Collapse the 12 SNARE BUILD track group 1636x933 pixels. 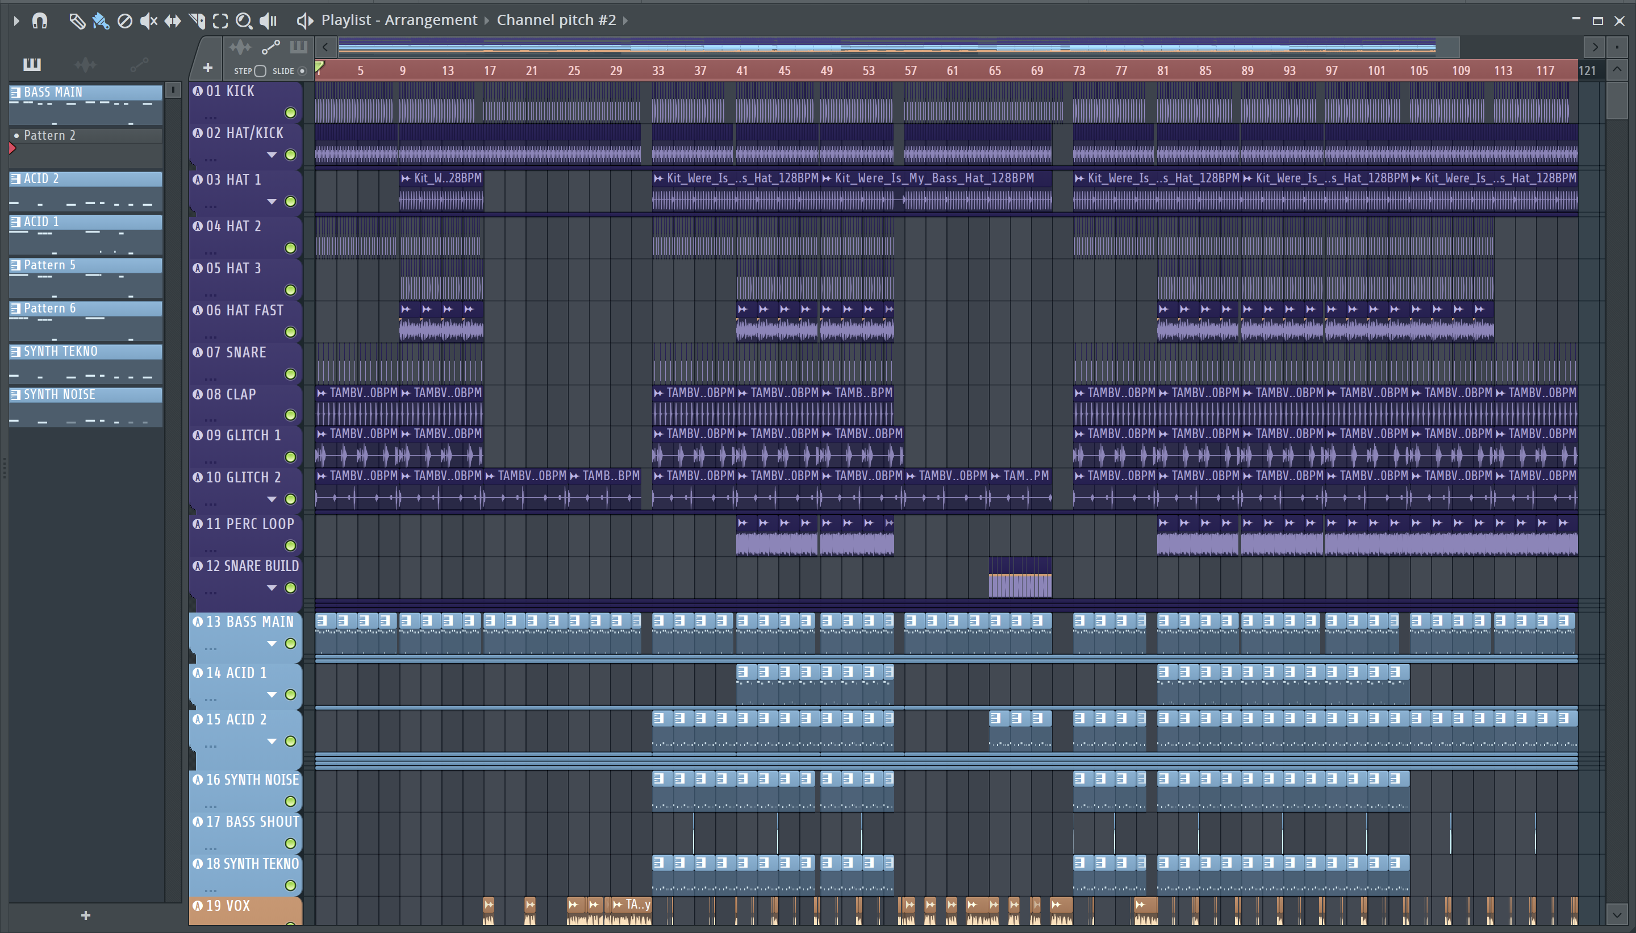(x=272, y=588)
